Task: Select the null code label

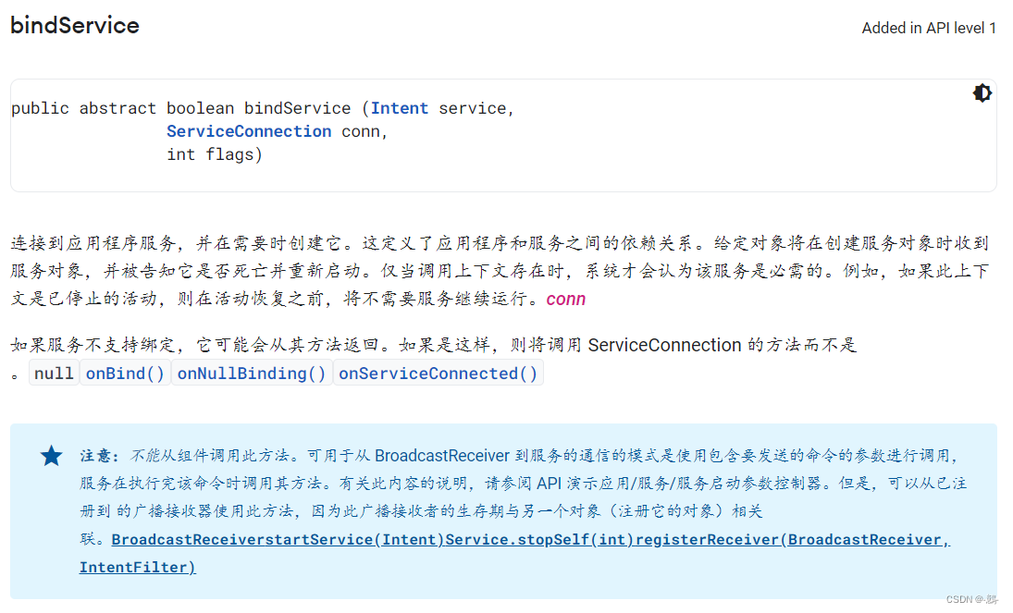Action: point(54,373)
